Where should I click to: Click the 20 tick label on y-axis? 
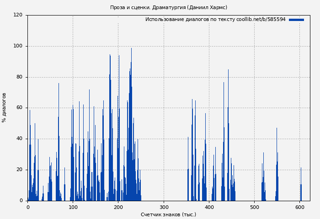coord(19,170)
